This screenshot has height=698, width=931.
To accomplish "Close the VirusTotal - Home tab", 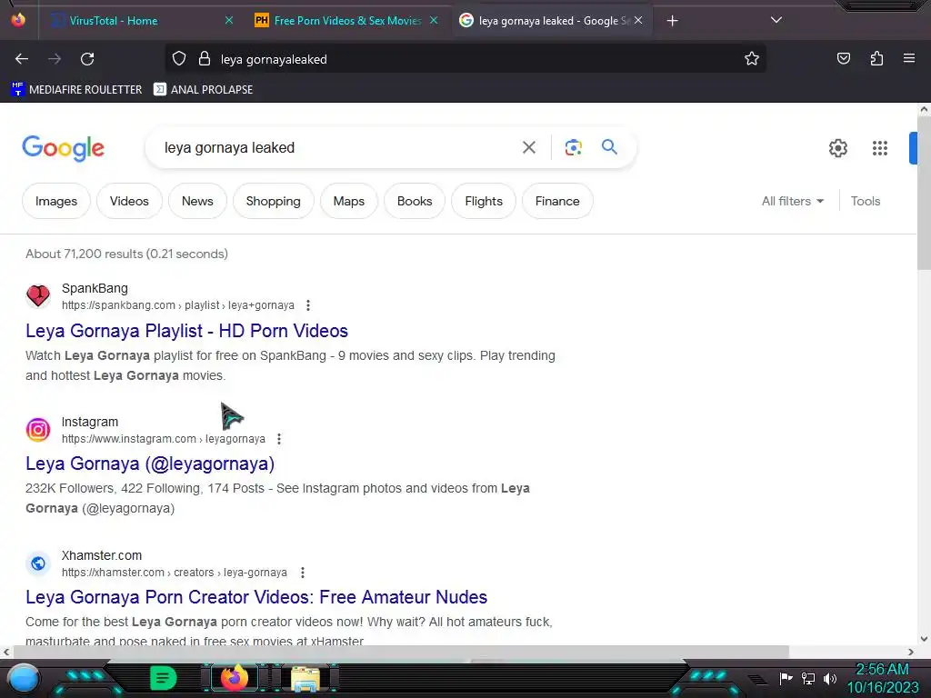I will point(229,20).
